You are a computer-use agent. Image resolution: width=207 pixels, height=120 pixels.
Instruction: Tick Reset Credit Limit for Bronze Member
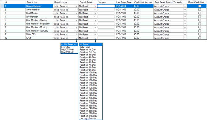pos(200,6)
